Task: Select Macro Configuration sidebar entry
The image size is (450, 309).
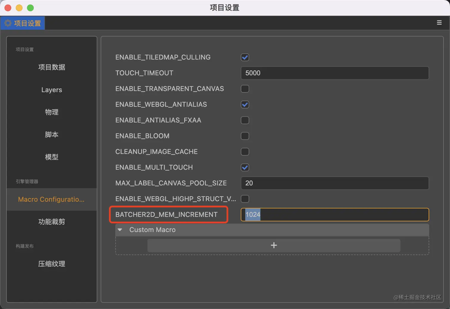Action: point(52,199)
